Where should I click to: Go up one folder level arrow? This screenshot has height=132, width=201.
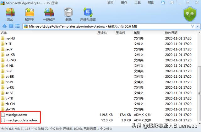(4, 26)
